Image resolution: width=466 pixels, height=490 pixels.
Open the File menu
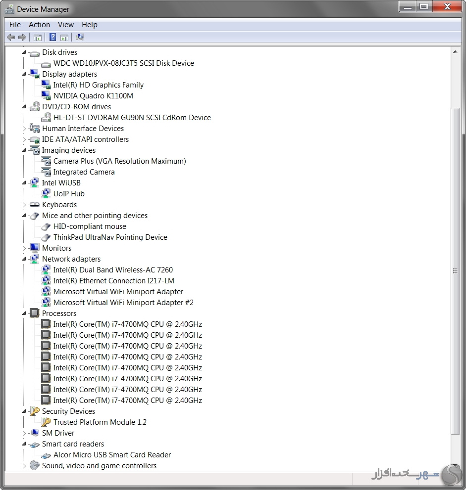tap(15, 25)
